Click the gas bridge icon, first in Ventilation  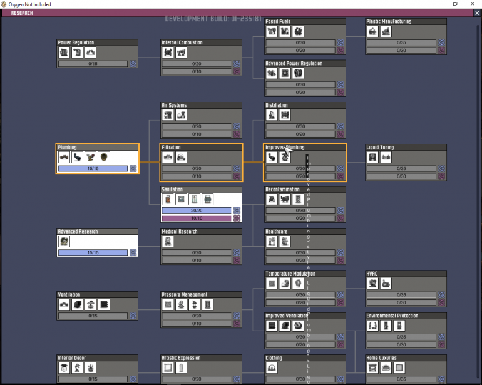click(64, 304)
